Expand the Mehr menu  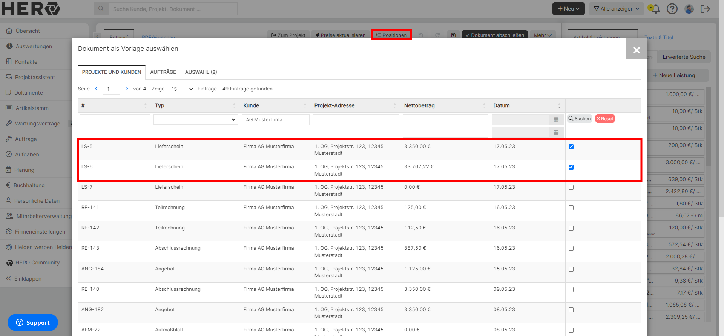click(543, 35)
